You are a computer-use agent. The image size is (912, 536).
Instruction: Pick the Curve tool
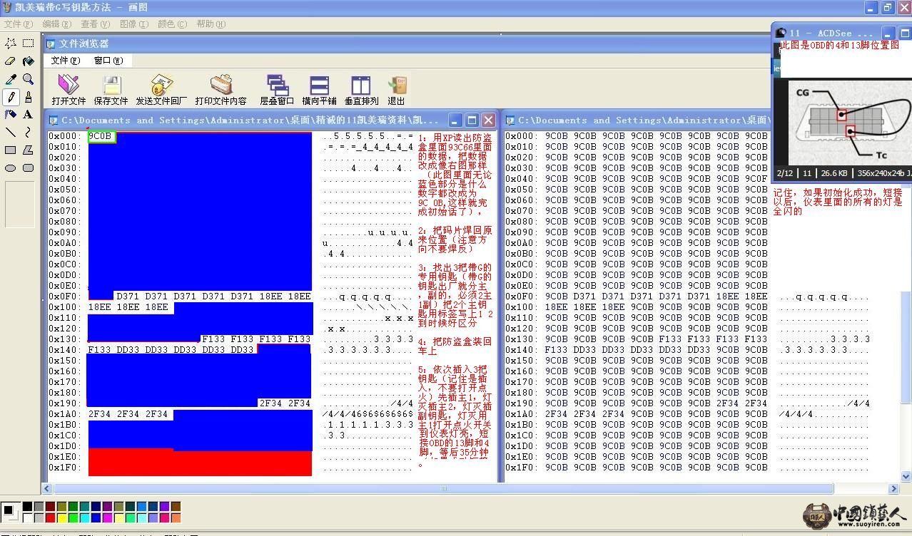point(28,132)
